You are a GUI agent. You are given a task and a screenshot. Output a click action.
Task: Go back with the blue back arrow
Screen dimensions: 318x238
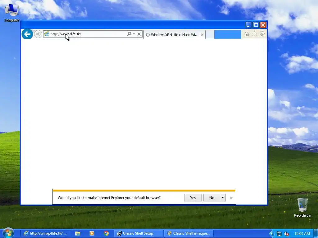click(x=27, y=34)
